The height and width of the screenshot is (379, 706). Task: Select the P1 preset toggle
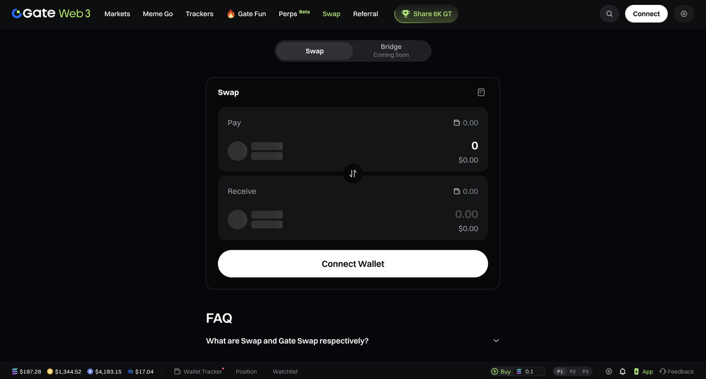(560, 372)
